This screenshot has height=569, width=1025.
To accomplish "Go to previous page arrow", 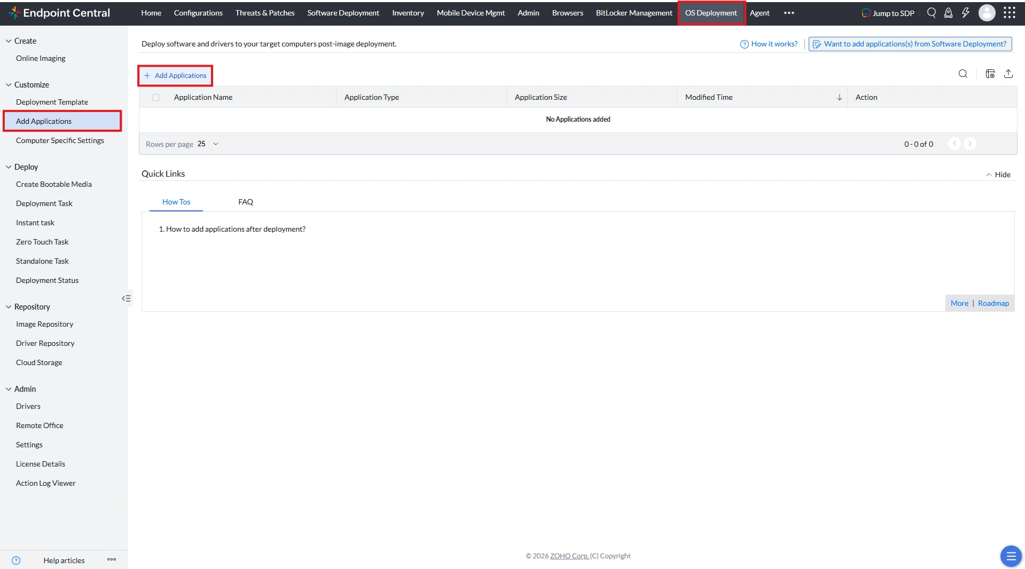I will [x=954, y=144].
